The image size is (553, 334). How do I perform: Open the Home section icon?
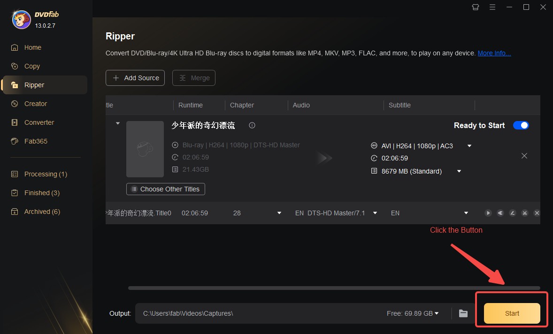15,47
